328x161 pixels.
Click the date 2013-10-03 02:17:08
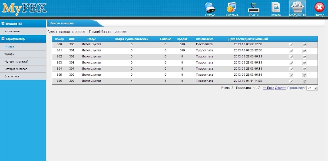(x=248, y=44)
